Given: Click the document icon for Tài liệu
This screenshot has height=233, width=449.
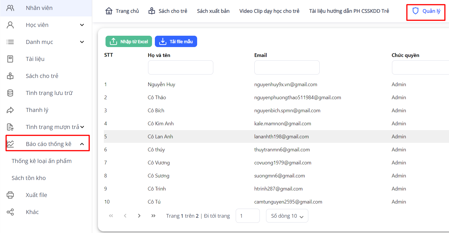Looking at the screenshot, I should (x=10, y=59).
